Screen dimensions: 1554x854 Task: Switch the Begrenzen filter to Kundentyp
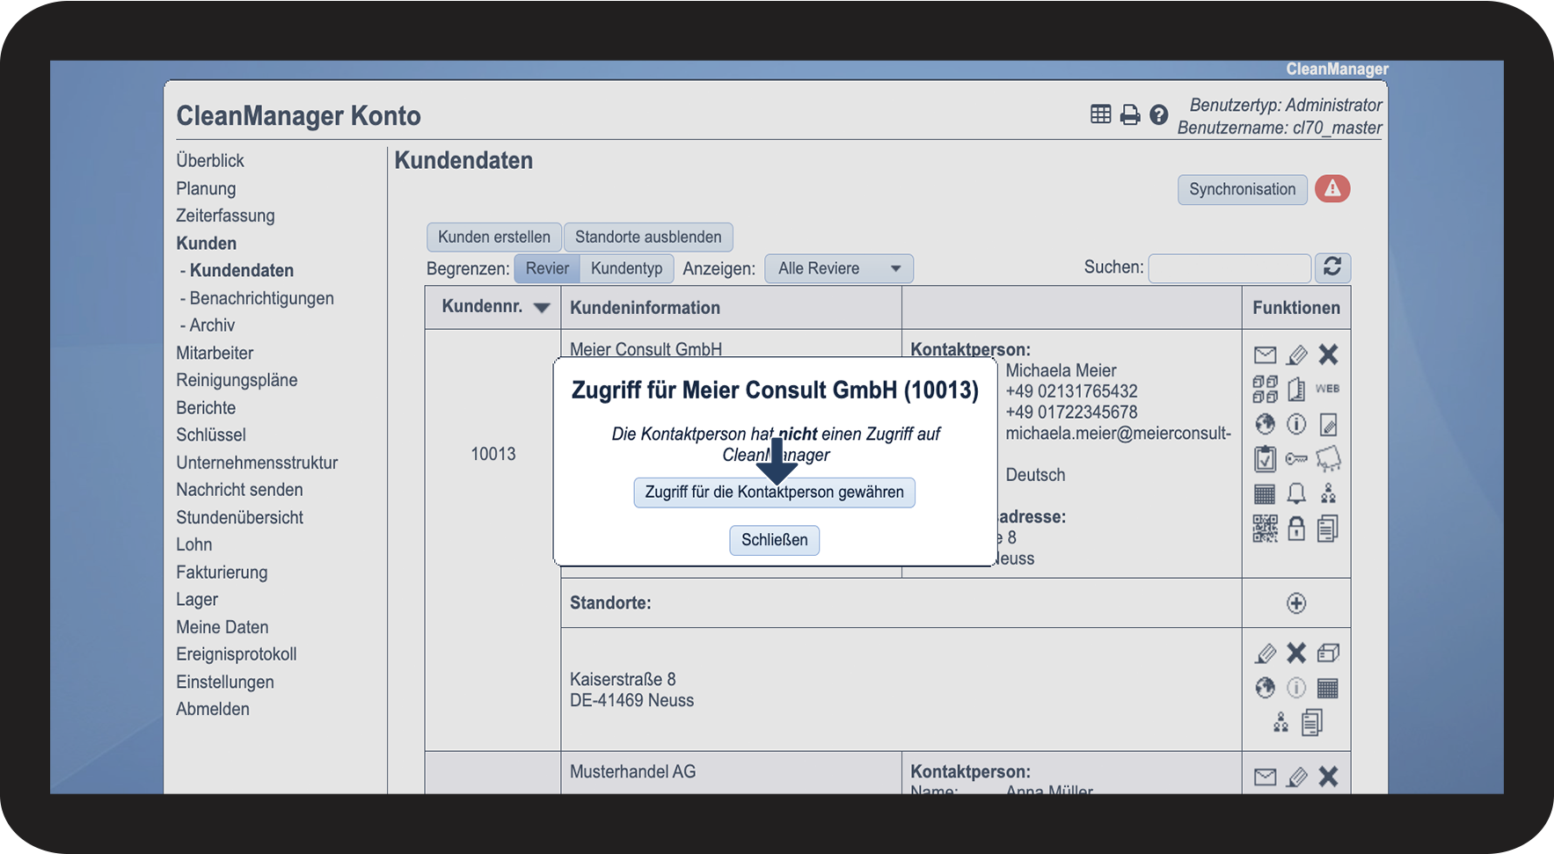pos(626,268)
